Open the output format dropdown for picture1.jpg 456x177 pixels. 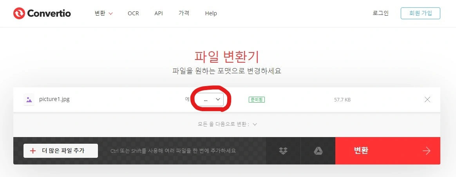tap(209, 99)
